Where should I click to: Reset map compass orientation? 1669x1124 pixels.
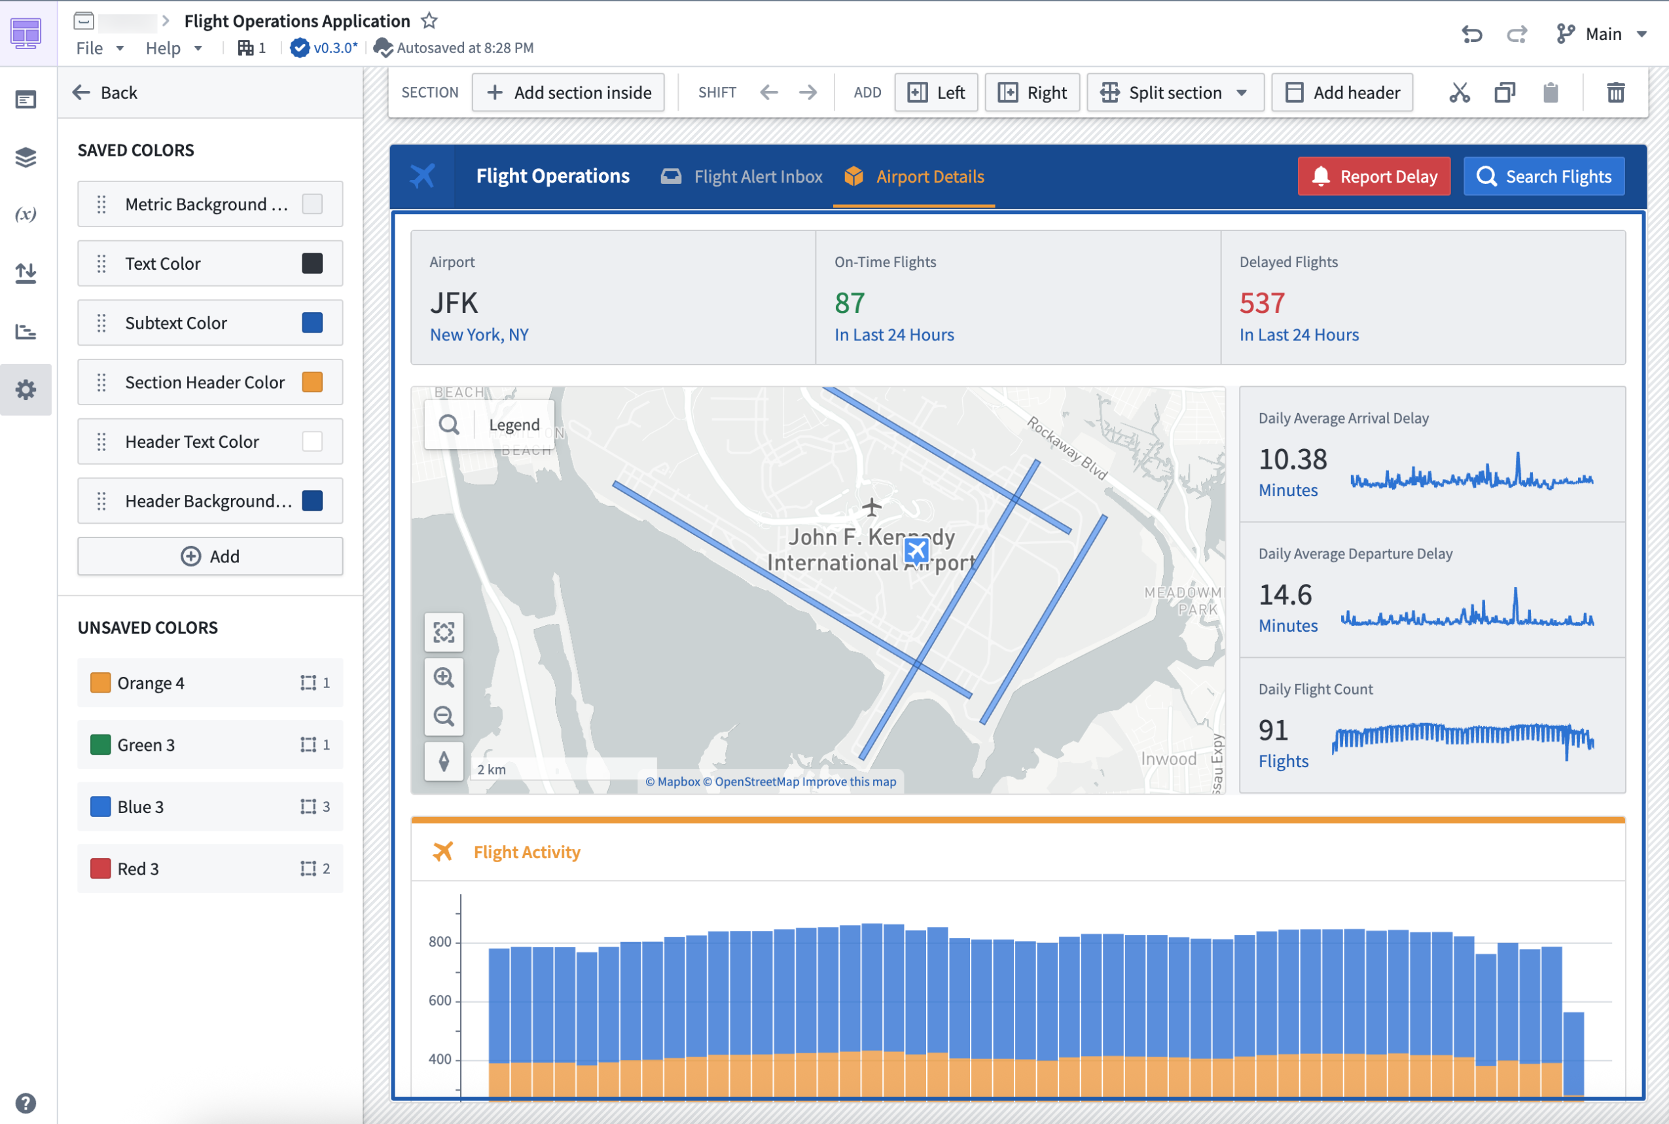click(x=444, y=761)
